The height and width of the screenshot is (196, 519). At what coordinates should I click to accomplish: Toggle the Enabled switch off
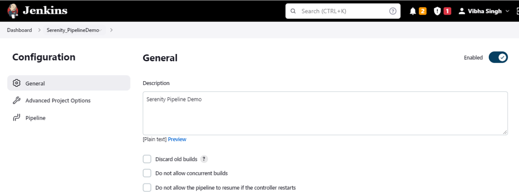click(498, 57)
